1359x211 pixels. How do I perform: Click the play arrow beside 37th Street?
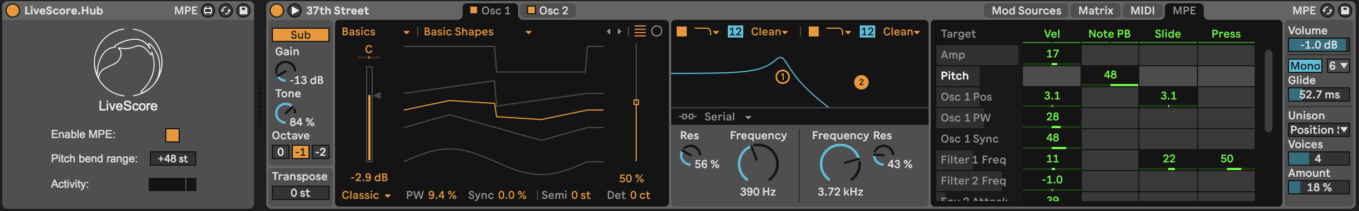click(295, 10)
